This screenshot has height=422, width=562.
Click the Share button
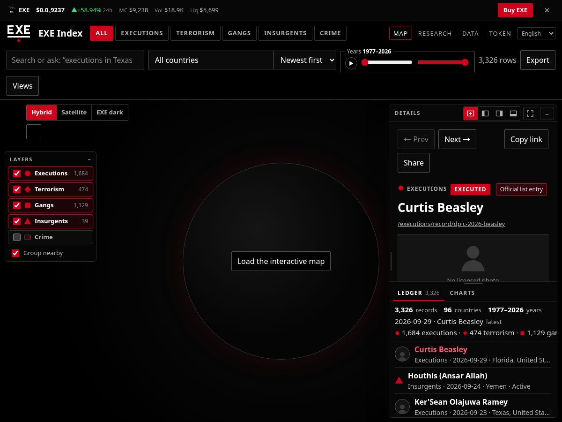(414, 163)
